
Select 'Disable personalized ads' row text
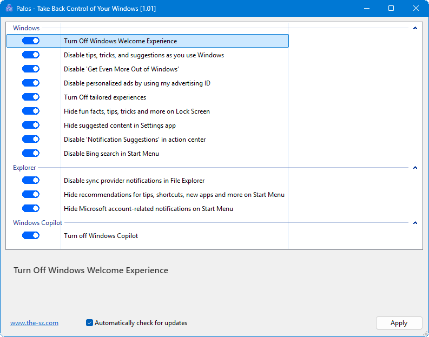pos(137,83)
